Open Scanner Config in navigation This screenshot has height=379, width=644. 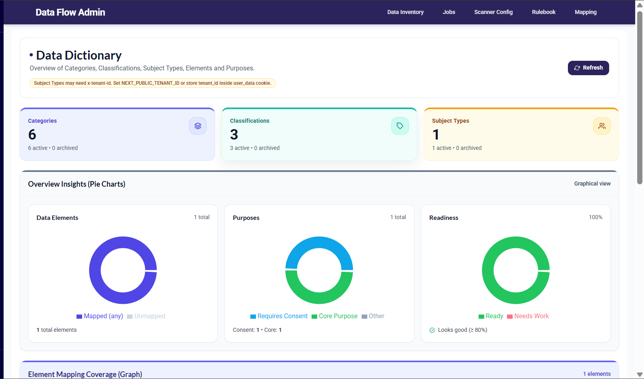493,12
